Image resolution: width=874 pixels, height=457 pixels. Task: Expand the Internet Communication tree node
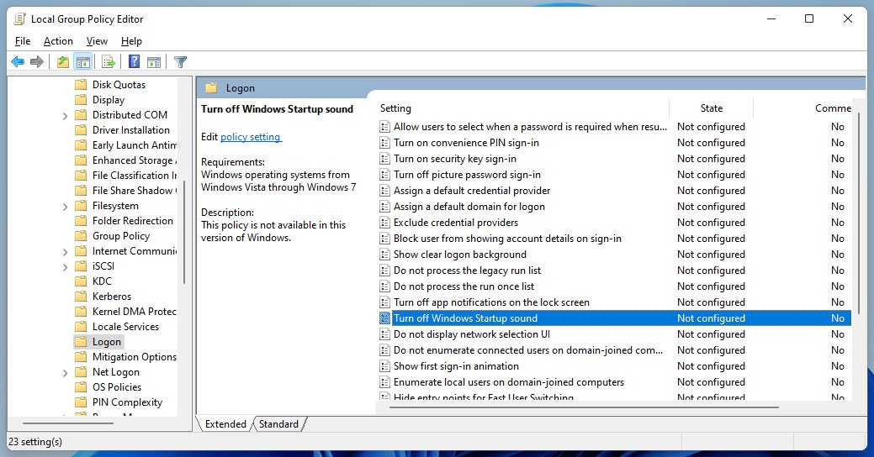click(66, 251)
